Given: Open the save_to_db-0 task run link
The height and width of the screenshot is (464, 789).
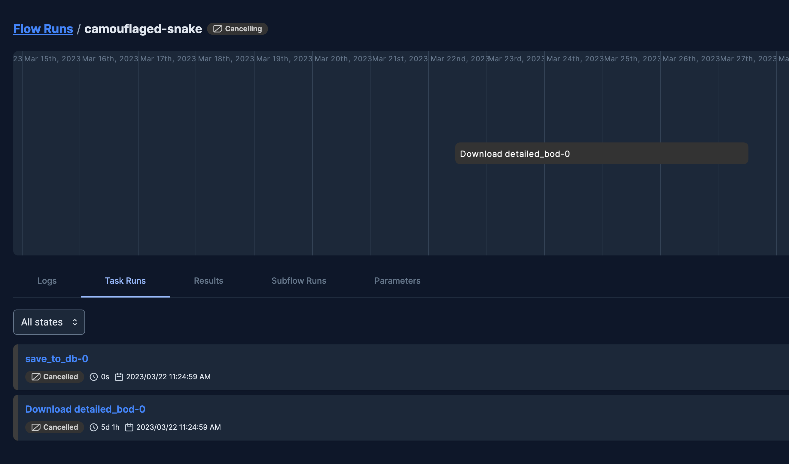Looking at the screenshot, I should pyautogui.click(x=57, y=359).
